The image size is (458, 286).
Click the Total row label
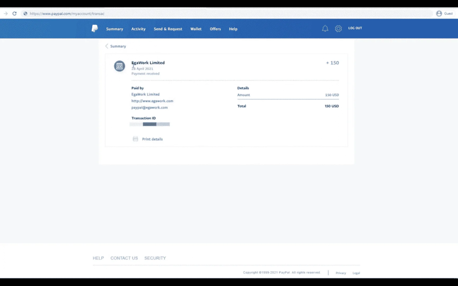tap(242, 106)
